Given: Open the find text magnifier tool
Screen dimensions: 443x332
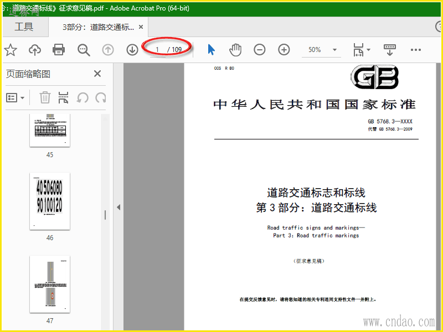Looking at the screenshot, I should pos(84,50).
